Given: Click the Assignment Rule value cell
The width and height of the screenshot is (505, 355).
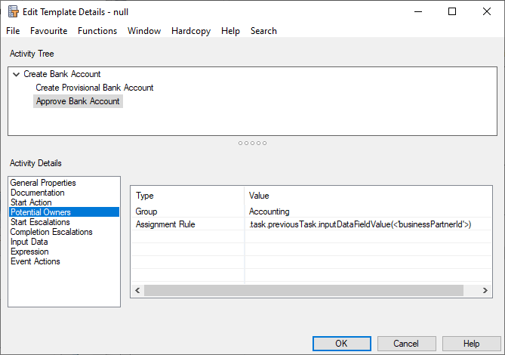Looking at the screenshot, I should click(x=360, y=224).
